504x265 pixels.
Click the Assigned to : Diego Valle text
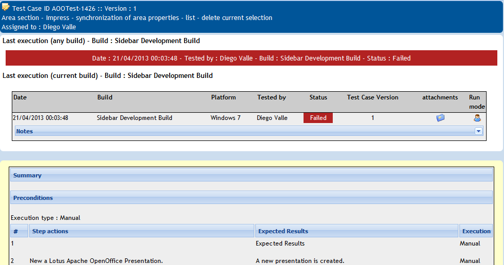click(39, 27)
